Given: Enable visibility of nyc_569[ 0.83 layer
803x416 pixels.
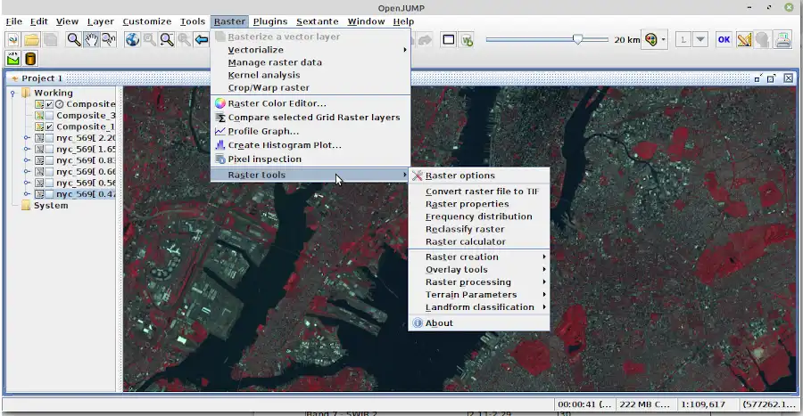Looking at the screenshot, I should point(49,160).
